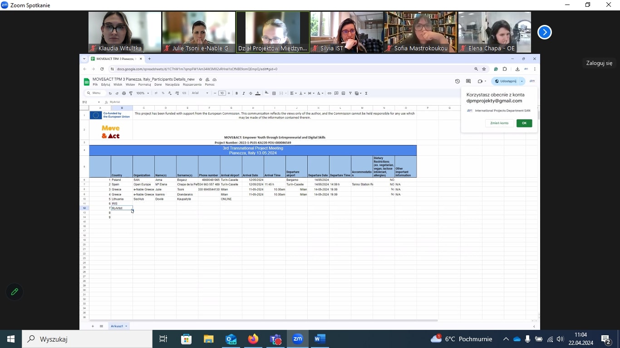Image resolution: width=620 pixels, height=348 pixels.
Task: Open the vertical align dropdown
Action: tap(302, 93)
